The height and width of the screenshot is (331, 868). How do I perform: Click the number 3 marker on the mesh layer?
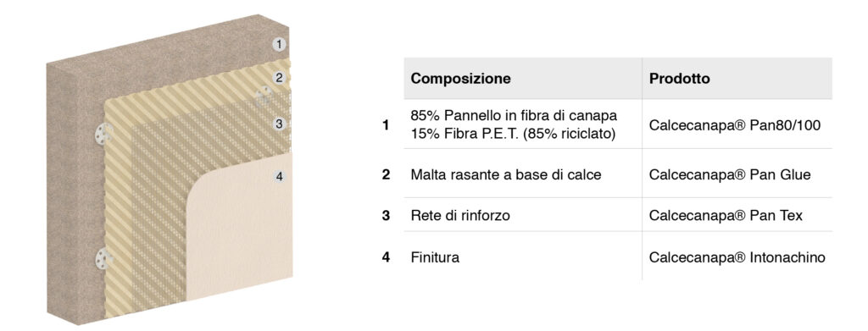280,124
